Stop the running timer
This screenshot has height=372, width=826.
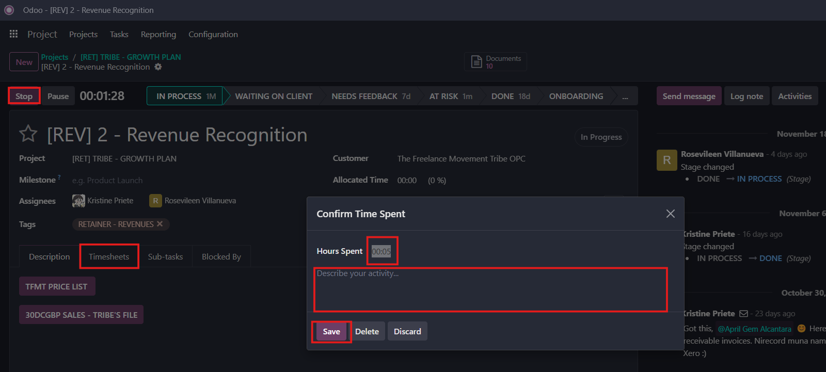coord(24,96)
